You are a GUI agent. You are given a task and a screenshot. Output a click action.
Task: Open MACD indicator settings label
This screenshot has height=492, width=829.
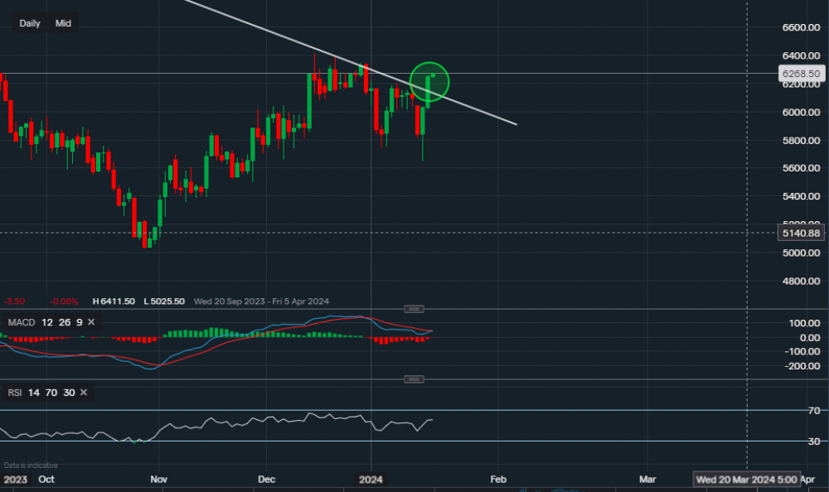[22, 322]
